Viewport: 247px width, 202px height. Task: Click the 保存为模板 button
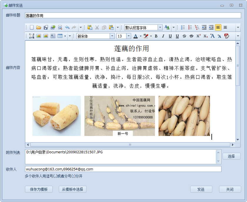coord(39,189)
